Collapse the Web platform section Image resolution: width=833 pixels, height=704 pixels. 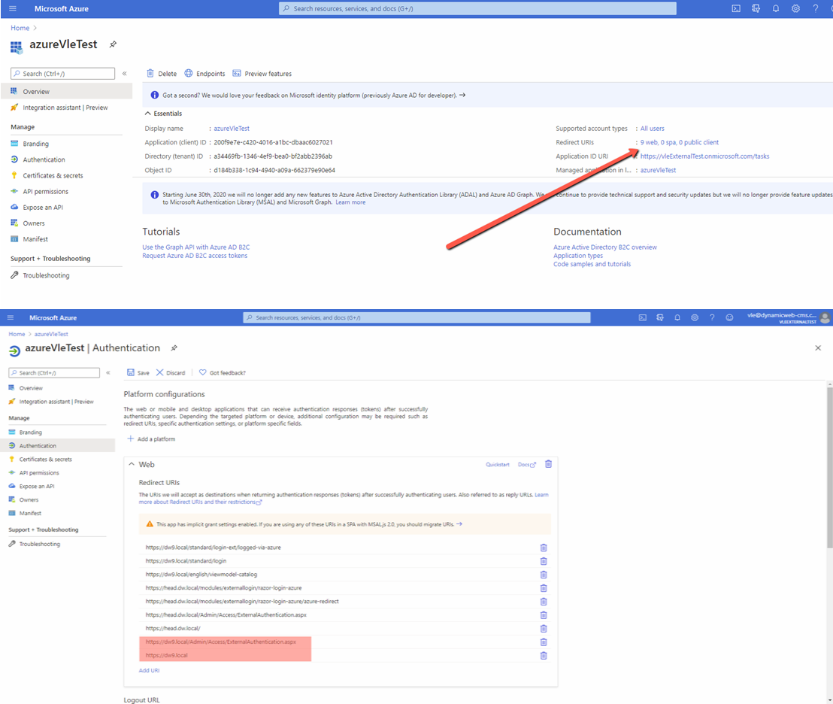(x=132, y=465)
